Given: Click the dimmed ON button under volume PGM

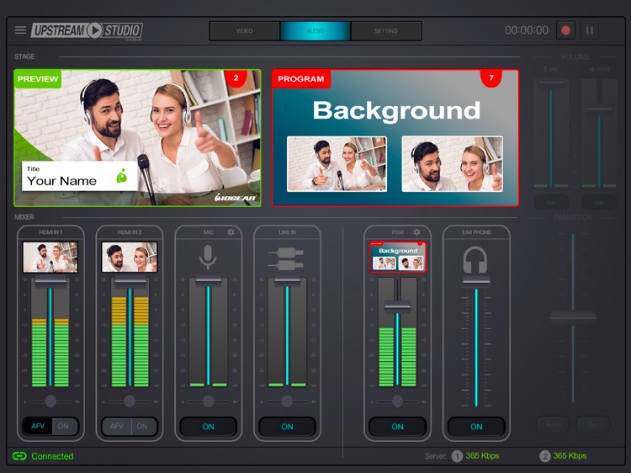Looking at the screenshot, I should pos(599,203).
